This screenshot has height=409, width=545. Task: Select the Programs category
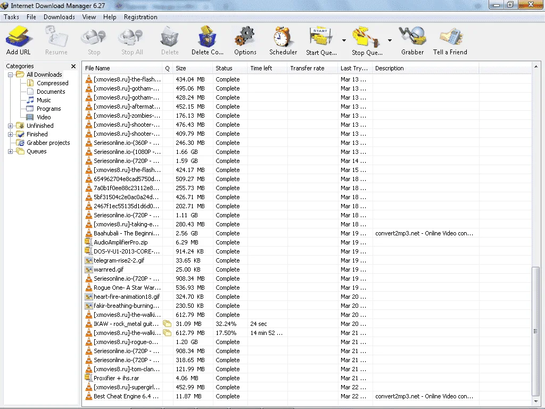pyautogui.click(x=48, y=109)
